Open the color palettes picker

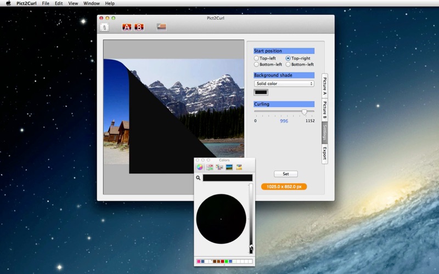click(219, 167)
